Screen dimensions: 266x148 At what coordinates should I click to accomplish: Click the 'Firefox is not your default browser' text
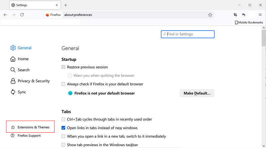click(104, 93)
